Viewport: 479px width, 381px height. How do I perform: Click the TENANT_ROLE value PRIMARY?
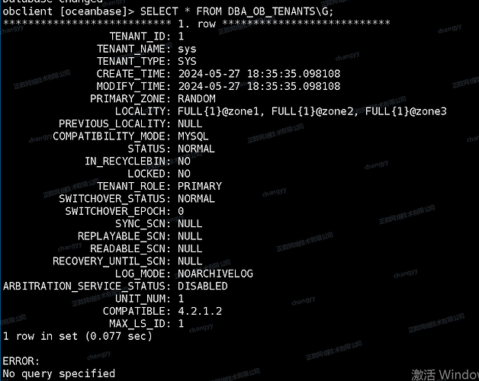(199, 186)
